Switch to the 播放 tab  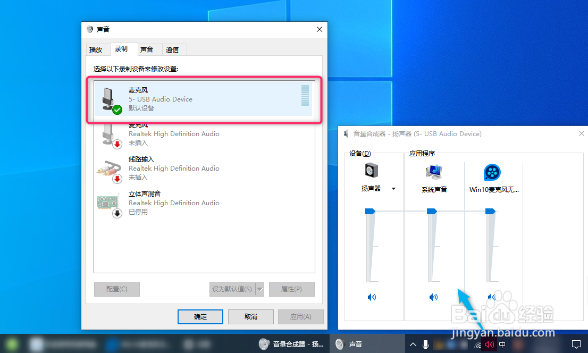(x=98, y=49)
